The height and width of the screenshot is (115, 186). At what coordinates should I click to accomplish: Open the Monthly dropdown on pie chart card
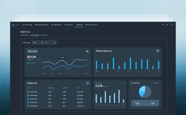point(157,83)
